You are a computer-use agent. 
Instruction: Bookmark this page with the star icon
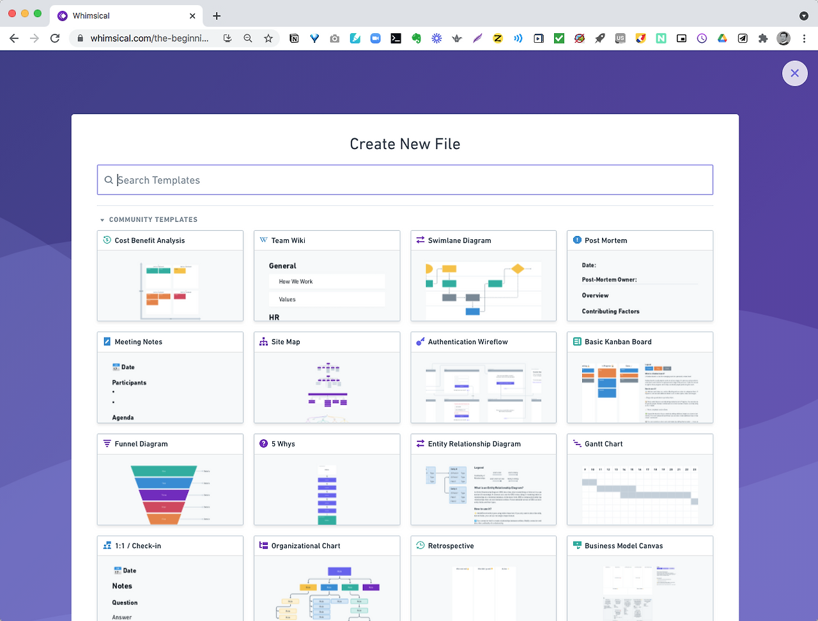pyautogui.click(x=268, y=38)
